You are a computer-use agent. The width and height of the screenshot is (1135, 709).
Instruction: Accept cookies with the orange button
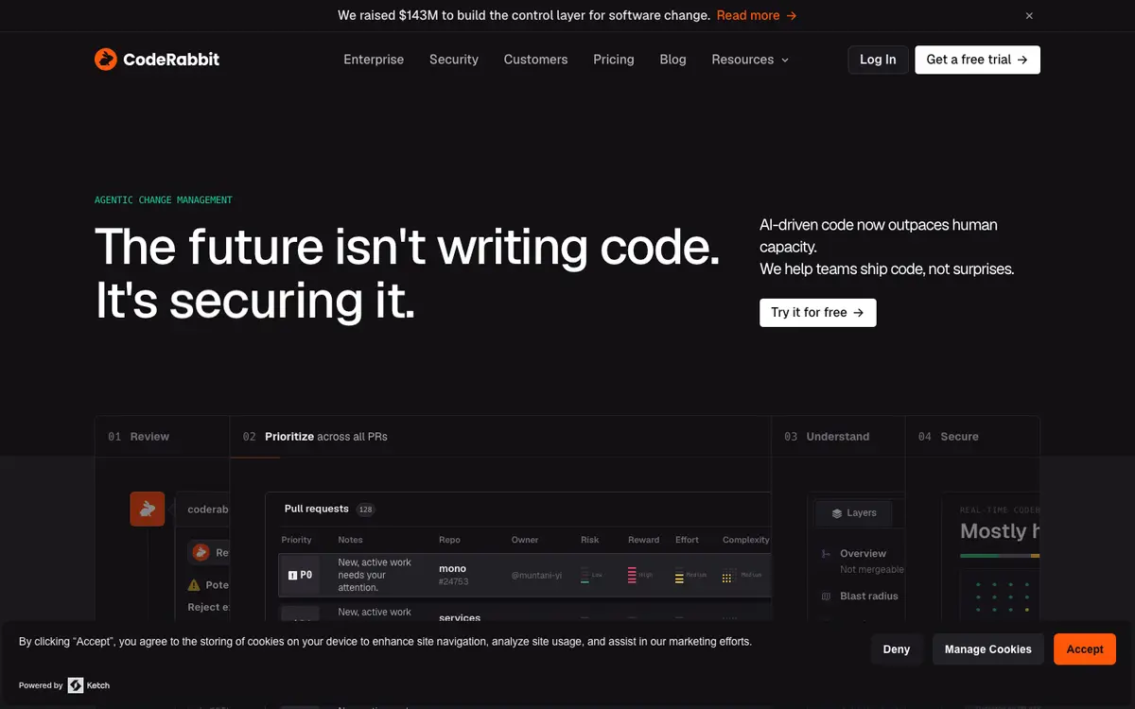[1085, 649]
